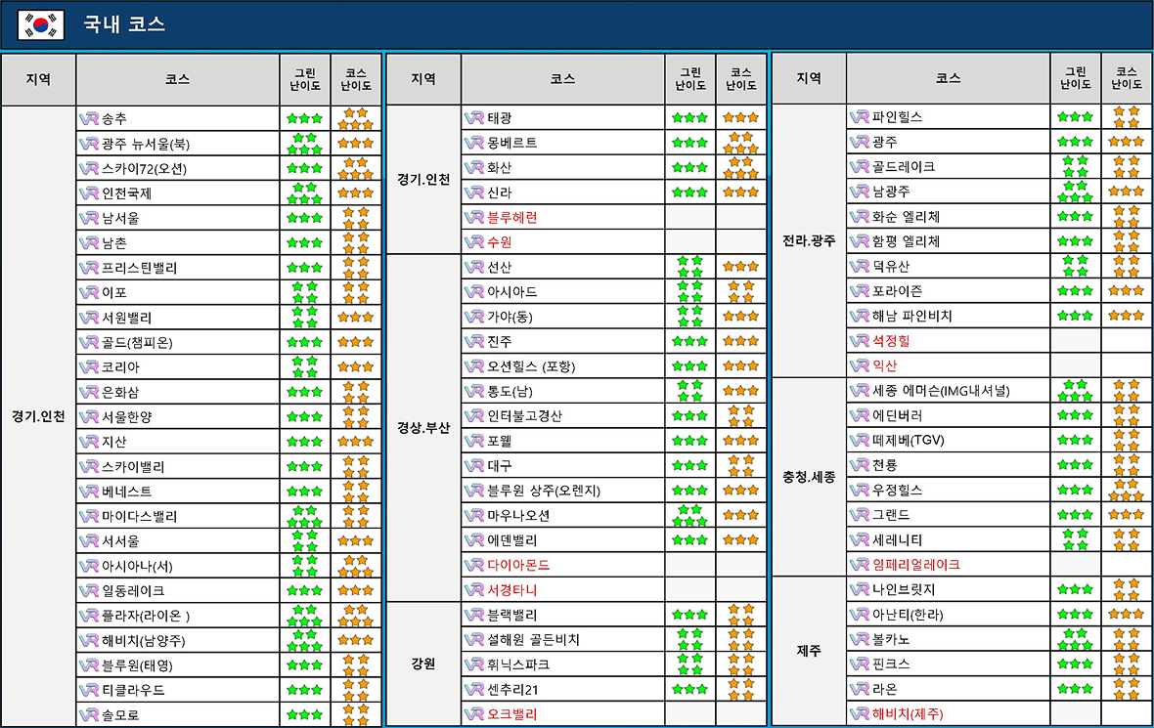The width and height of the screenshot is (1154, 728).
Task: Click the VR icon for 통도(남)
Action: coord(474,391)
